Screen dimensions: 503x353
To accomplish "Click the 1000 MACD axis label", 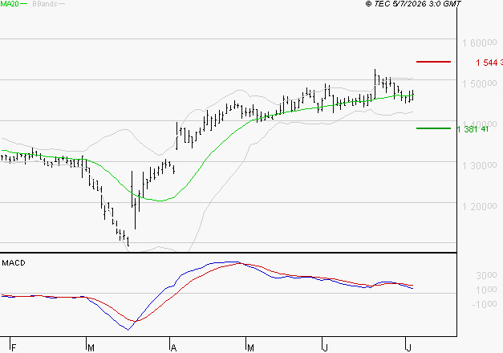I will pos(486,290).
